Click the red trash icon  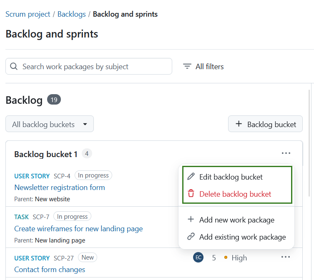(191, 193)
